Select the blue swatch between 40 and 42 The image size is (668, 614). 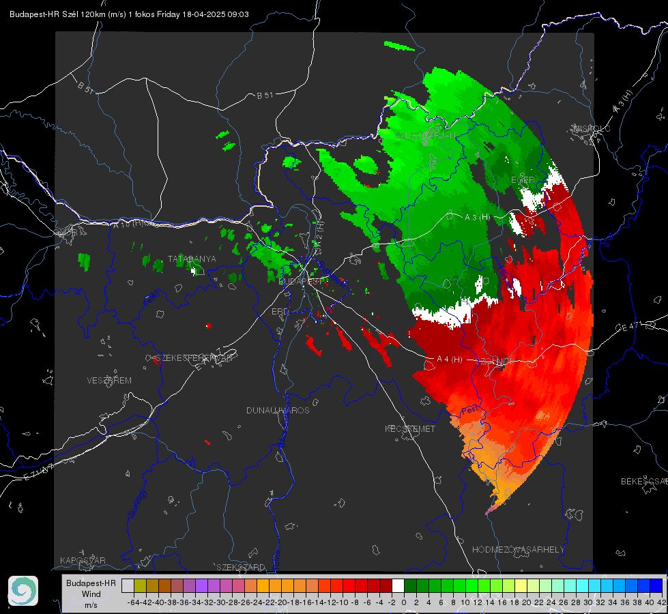tap(656, 585)
